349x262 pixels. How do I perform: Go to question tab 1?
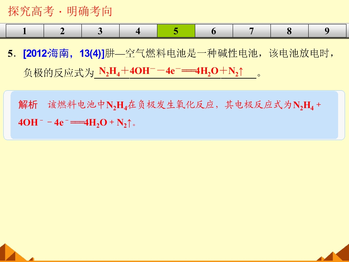pos(25,31)
